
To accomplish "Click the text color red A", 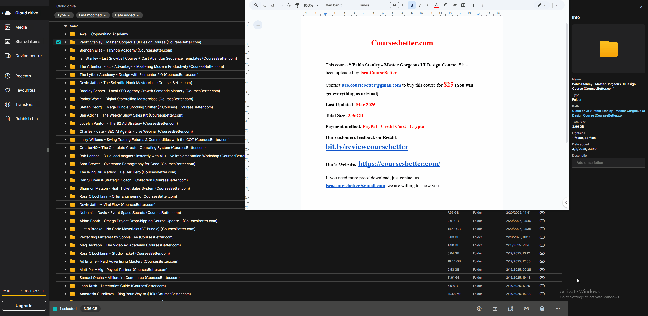I will (x=436, y=5).
